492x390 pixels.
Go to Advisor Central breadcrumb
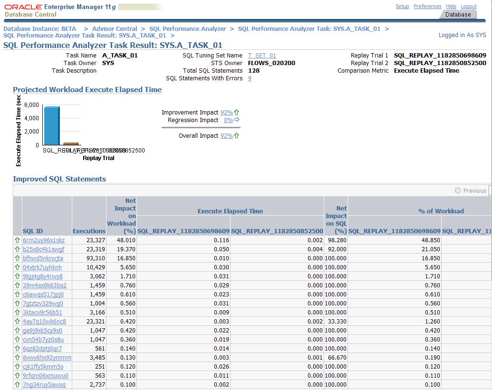click(115, 29)
